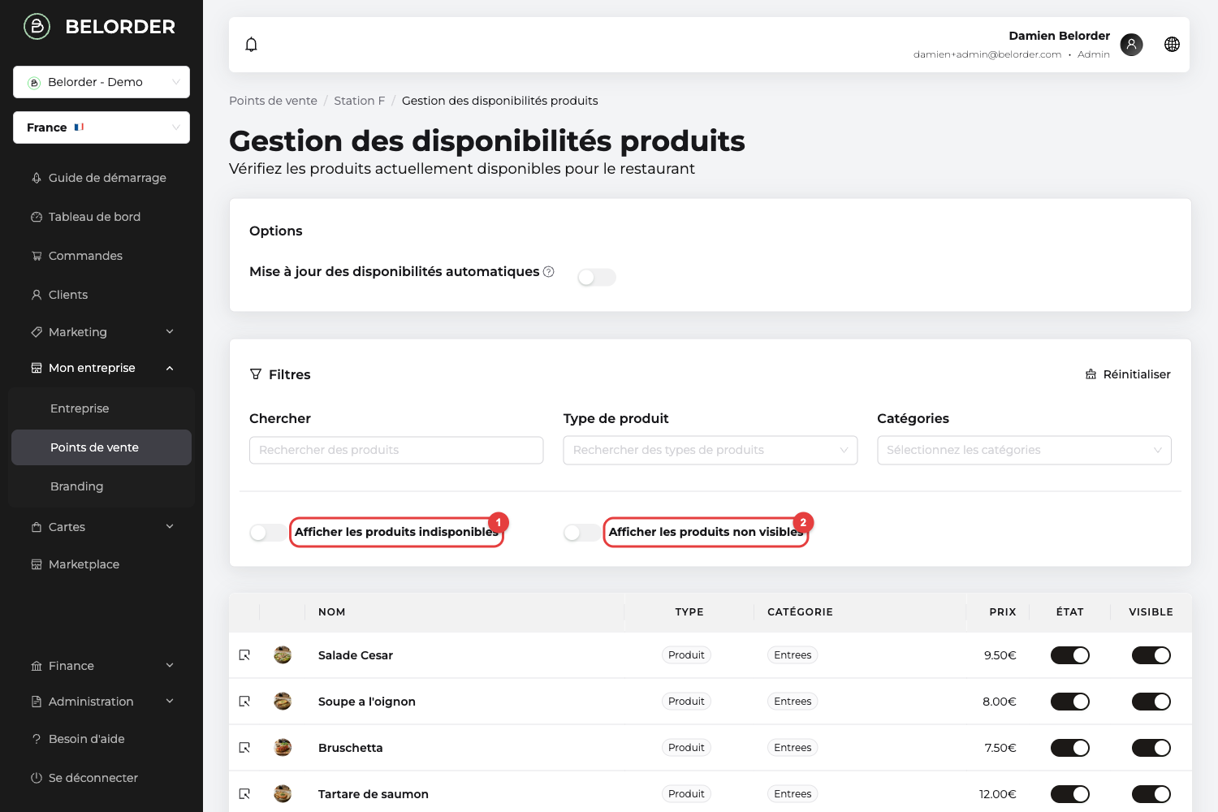The image size is (1218, 812).
Task: Click the help icon beside automatic availability
Action: [x=549, y=271]
